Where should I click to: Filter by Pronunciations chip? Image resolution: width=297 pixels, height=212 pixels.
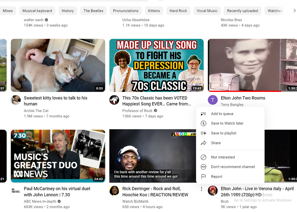(x=126, y=11)
